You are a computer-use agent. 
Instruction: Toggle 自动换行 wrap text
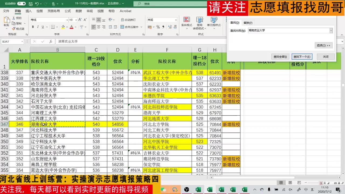tap(128, 20)
